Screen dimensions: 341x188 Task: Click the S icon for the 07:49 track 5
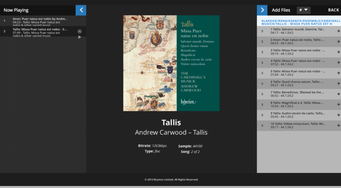tap(262, 73)
